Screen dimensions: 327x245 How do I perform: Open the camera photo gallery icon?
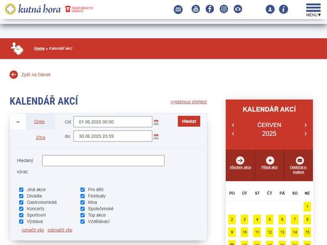[x=238, y=9]
